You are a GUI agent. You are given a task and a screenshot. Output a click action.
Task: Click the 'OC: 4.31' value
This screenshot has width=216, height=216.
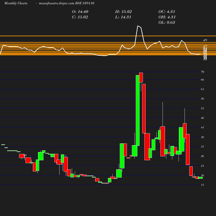[167, 12]
